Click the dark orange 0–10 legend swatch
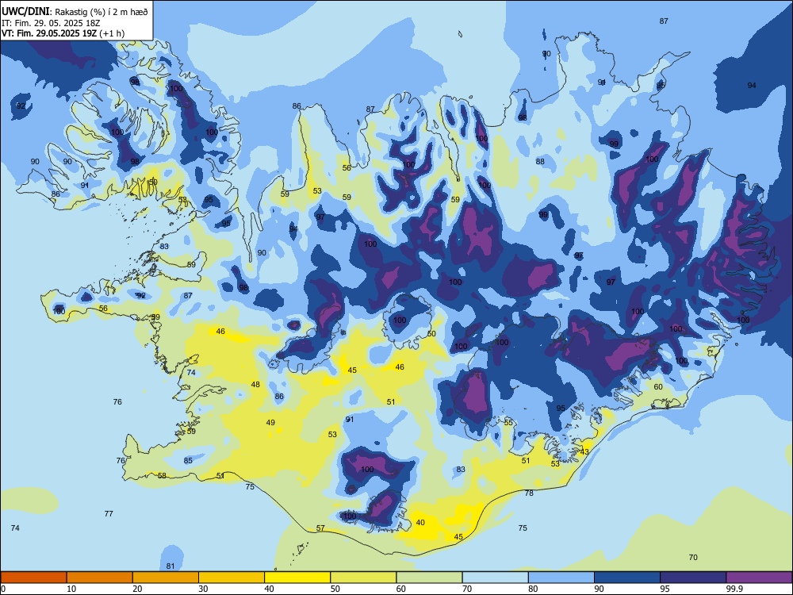 (33, 578)
